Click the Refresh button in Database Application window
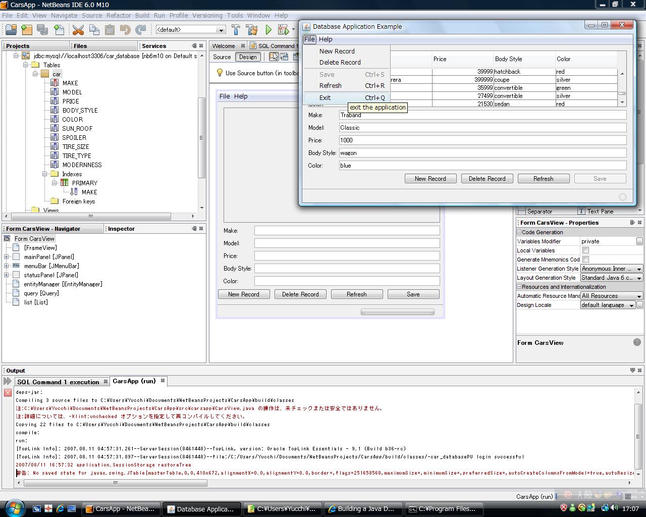The height and width of the screenshot is (517, 646). click(x=543, y=179)
